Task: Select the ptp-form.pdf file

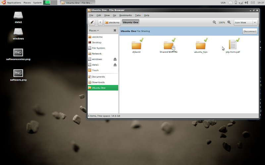Action: [x=233, y=46]
